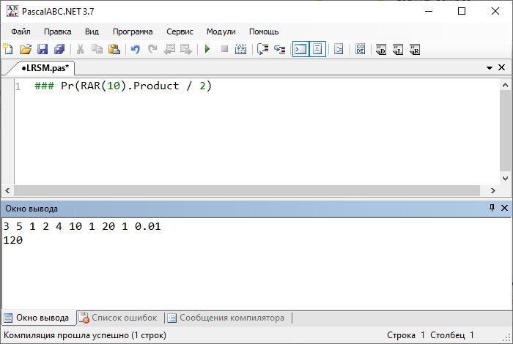Click the editor horizontal scrollbar thumb

[247, 190]
